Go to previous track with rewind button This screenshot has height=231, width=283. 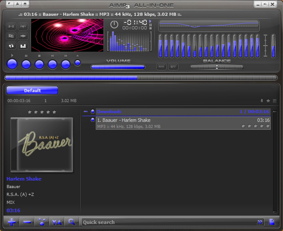(x=53, y=64)
